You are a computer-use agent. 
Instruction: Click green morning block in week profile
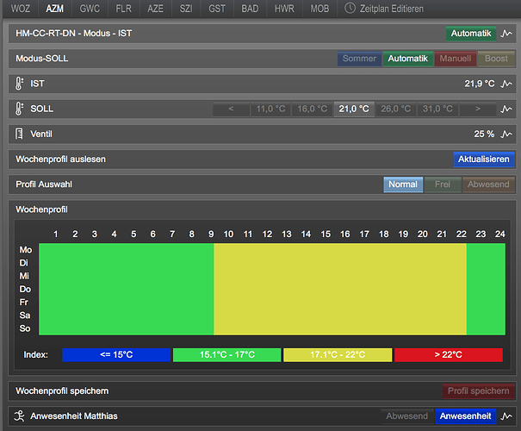(x=127, y=289)
